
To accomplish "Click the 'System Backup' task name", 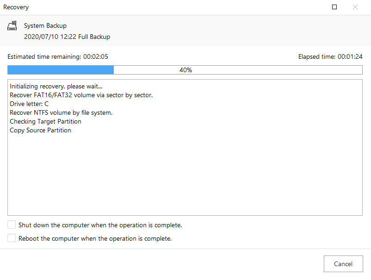I will [45, 26].
